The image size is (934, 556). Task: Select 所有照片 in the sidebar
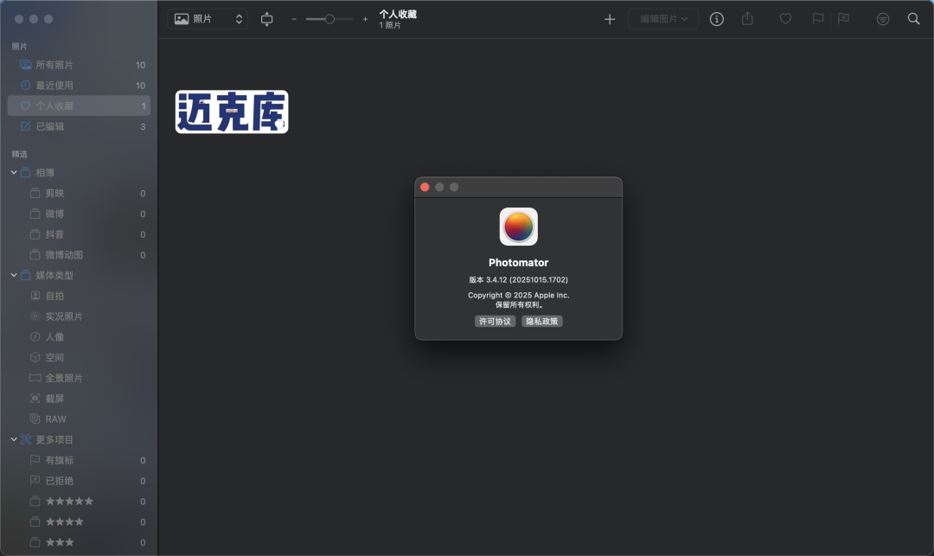pyautogui.click(x=54, y=65)
